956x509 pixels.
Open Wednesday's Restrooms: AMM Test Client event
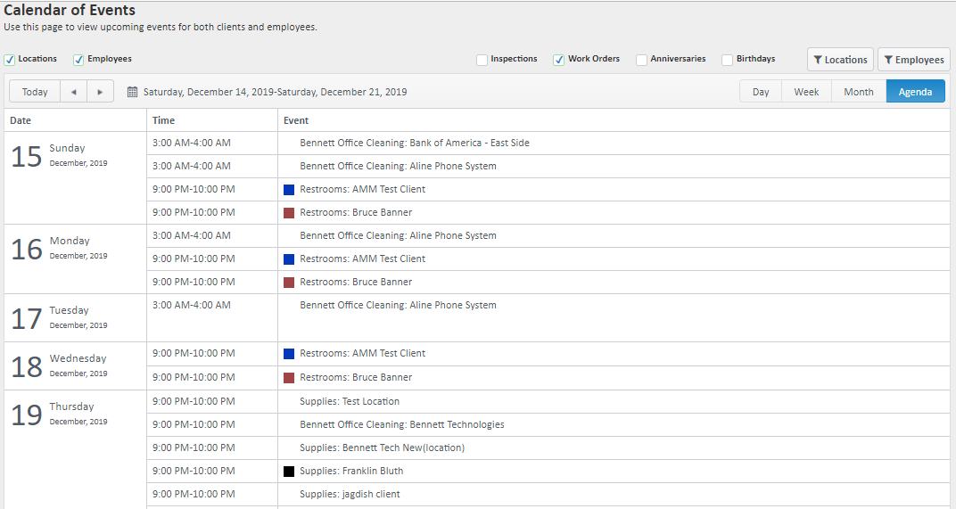[363, 353]
